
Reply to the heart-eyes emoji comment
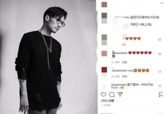(x=124, y=76)
